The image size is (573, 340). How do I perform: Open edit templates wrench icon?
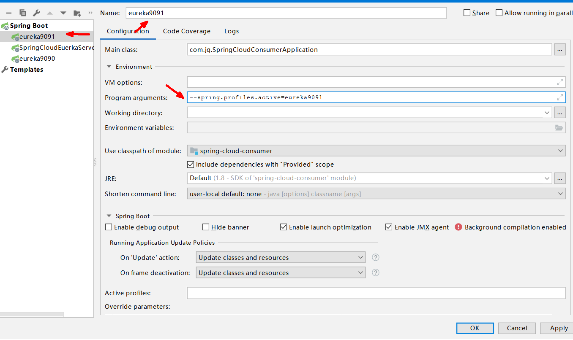tap(36, 13)
